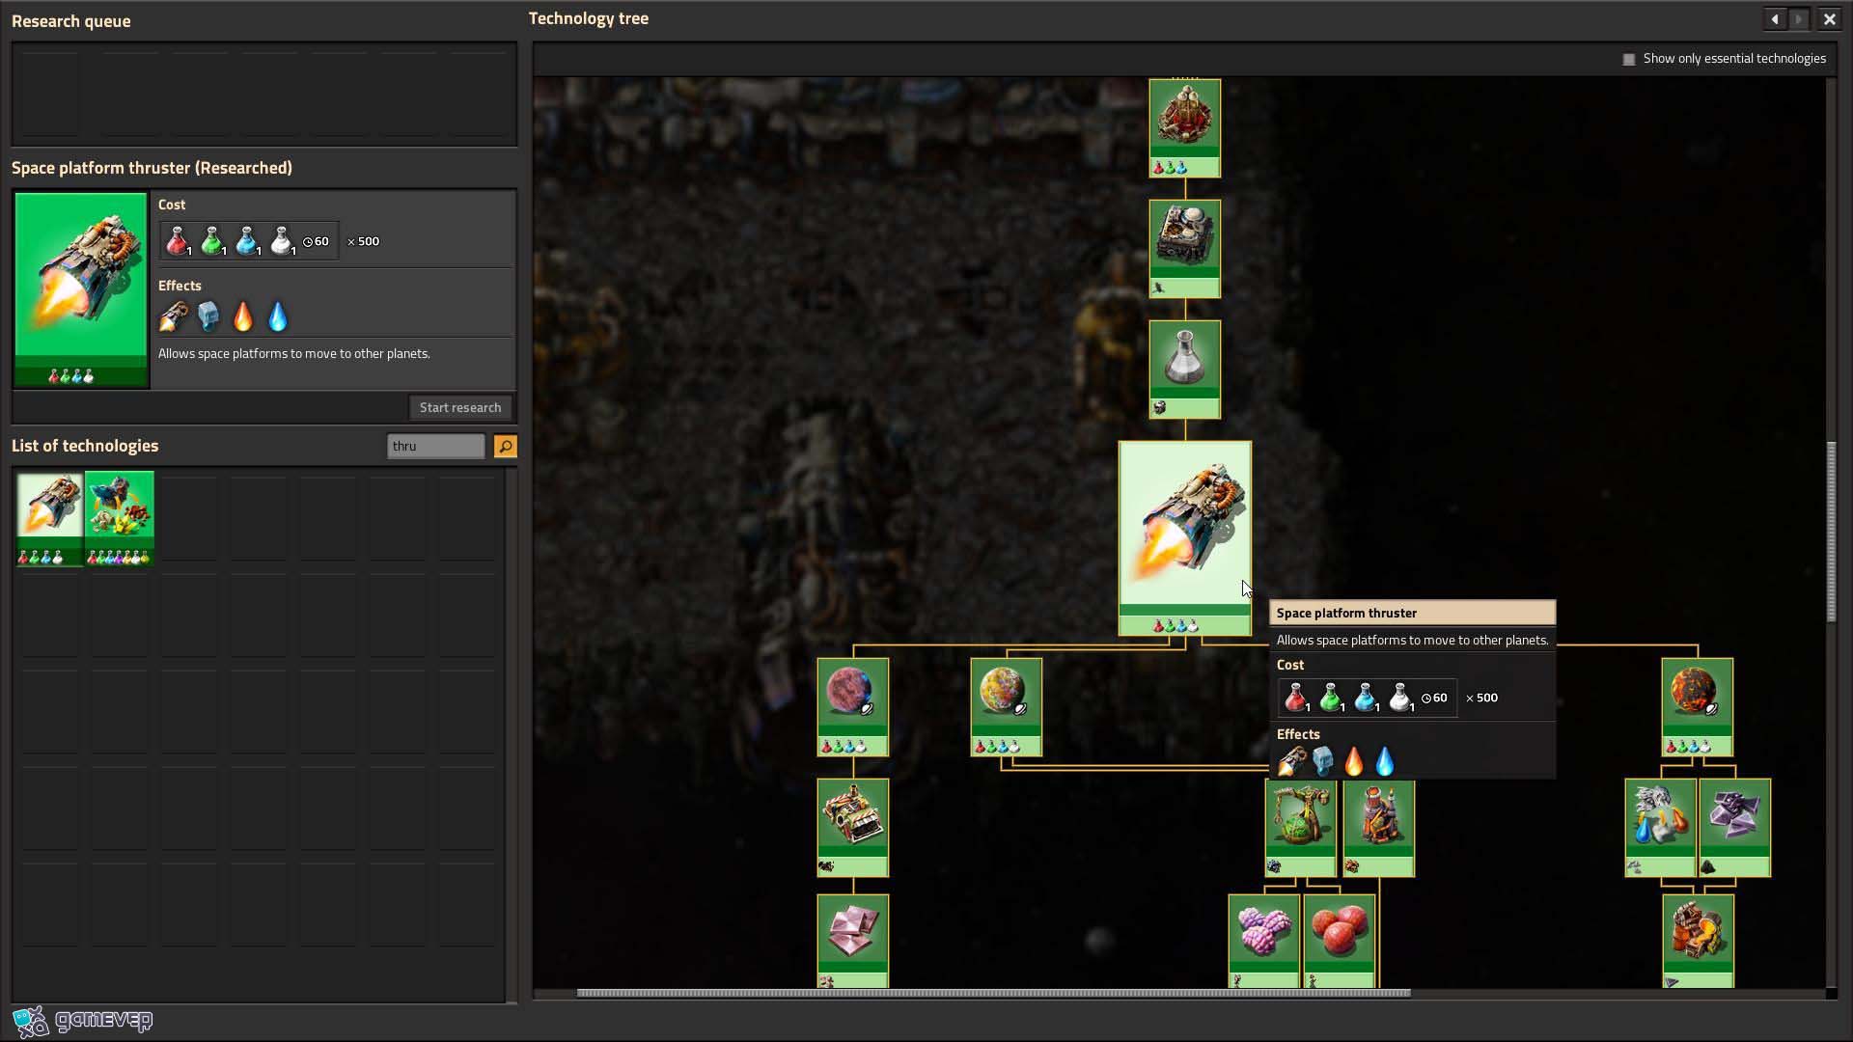Select the Space platform technology node
The height and width of the screenshot is (1042, 1853).
pyautogui.click(x=1184, y=249)
